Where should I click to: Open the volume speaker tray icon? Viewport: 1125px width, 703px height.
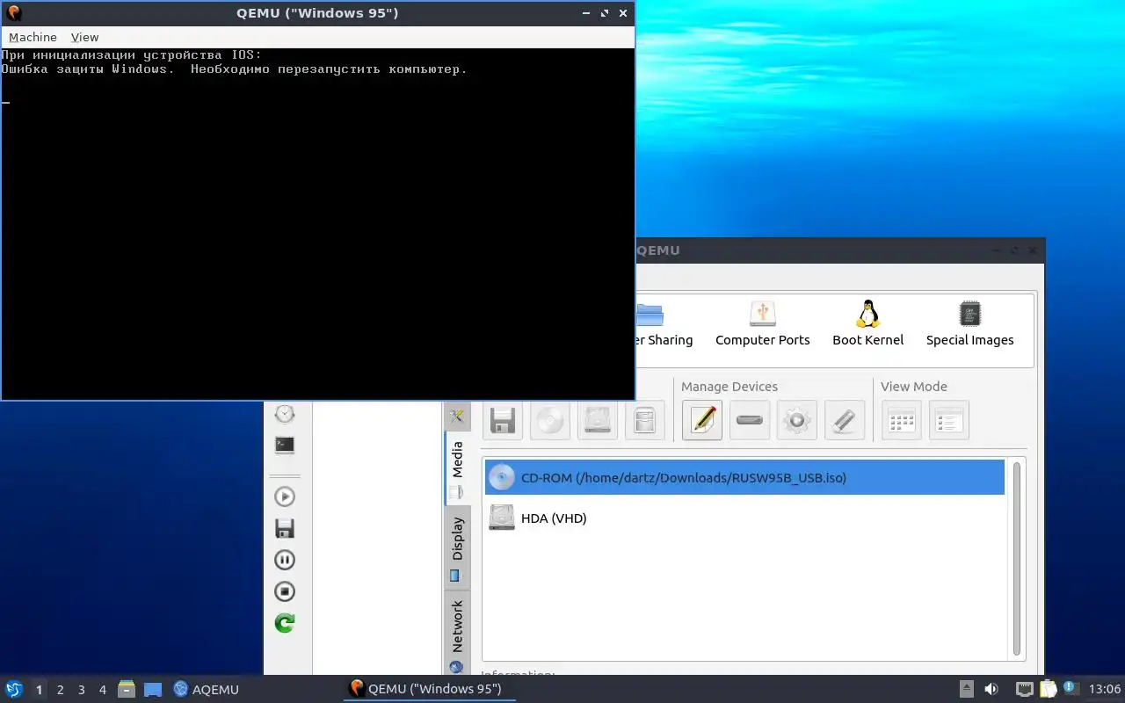pyautogui.click(x=991, y=689)
